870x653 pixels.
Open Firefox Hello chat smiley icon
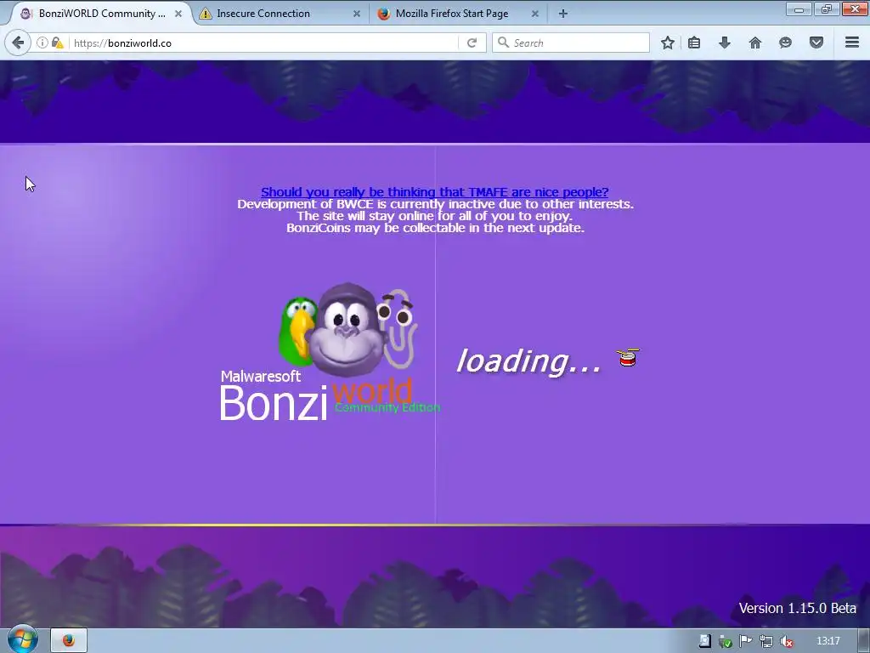click(x=785, y=43)
